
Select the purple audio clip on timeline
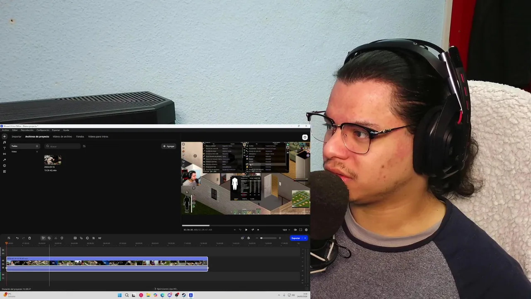107,269
